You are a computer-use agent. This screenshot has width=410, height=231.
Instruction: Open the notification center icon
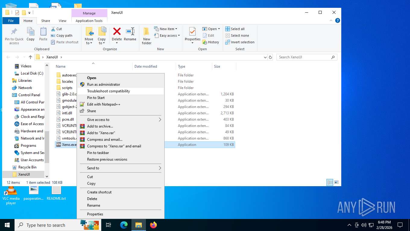400,225
